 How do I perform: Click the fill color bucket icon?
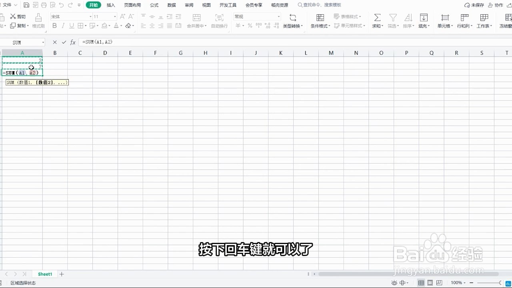pos(104,26)
